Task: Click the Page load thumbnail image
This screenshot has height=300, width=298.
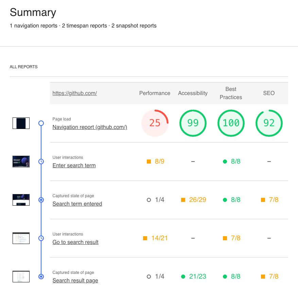Action: 21,123
